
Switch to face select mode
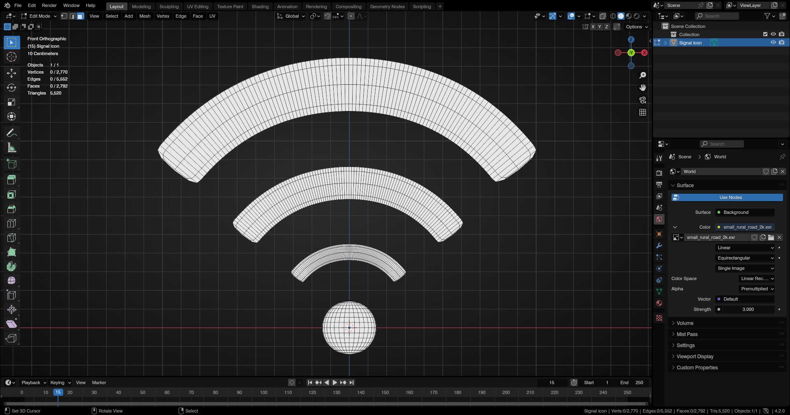point(81,16)
